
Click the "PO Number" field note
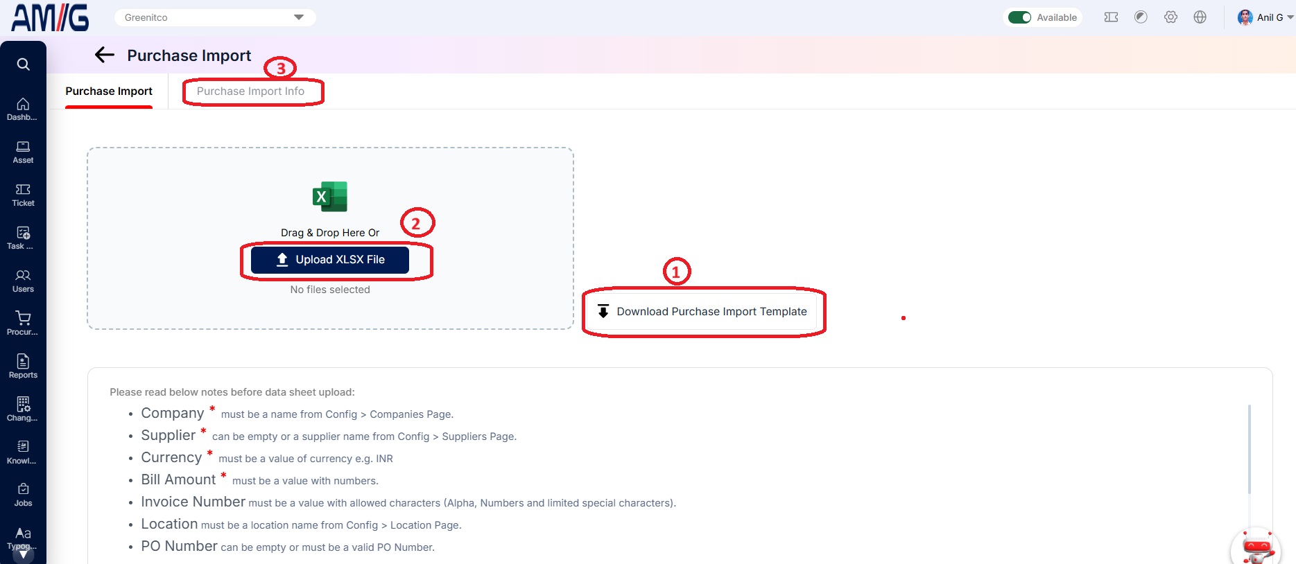click(x=288, y=547)
